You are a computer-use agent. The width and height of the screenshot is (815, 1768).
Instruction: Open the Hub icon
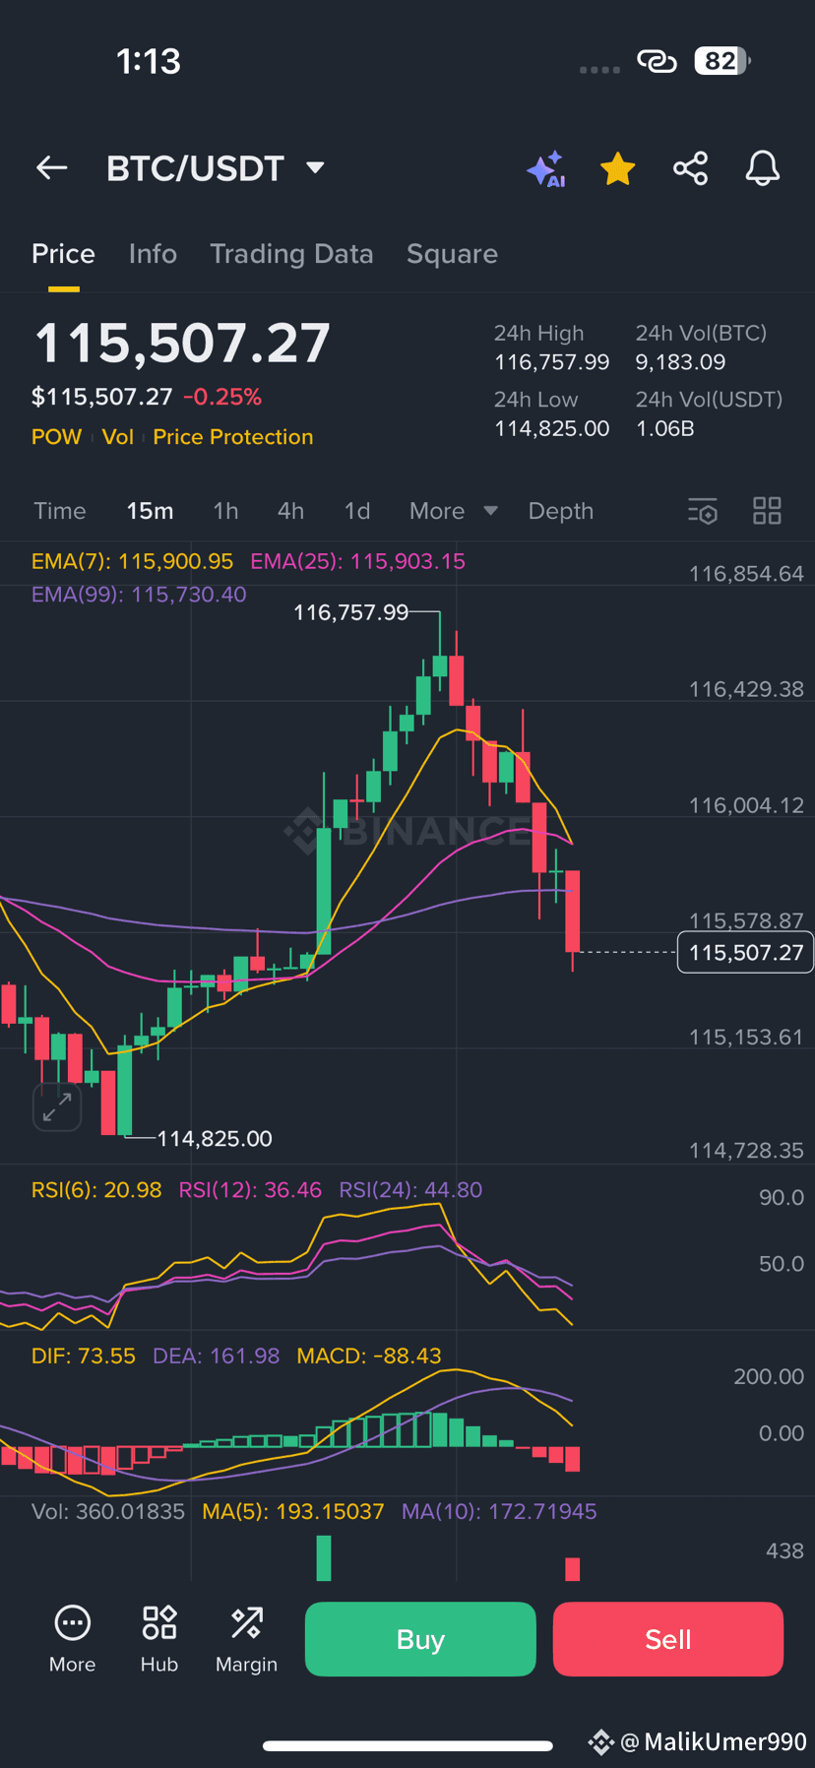(159, 1638)
